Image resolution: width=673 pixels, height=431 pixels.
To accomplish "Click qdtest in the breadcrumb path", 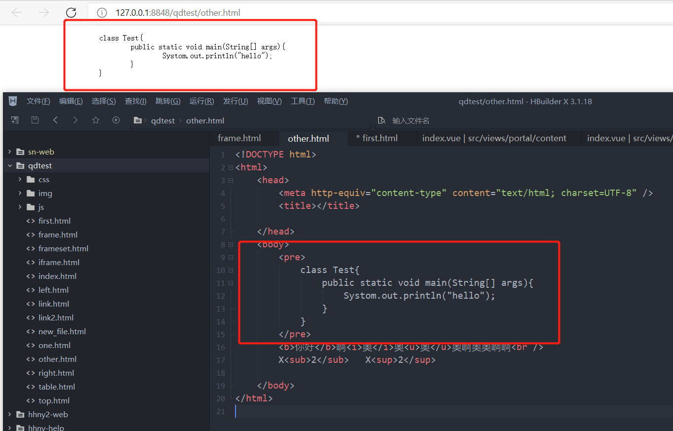I will [163, 120].
